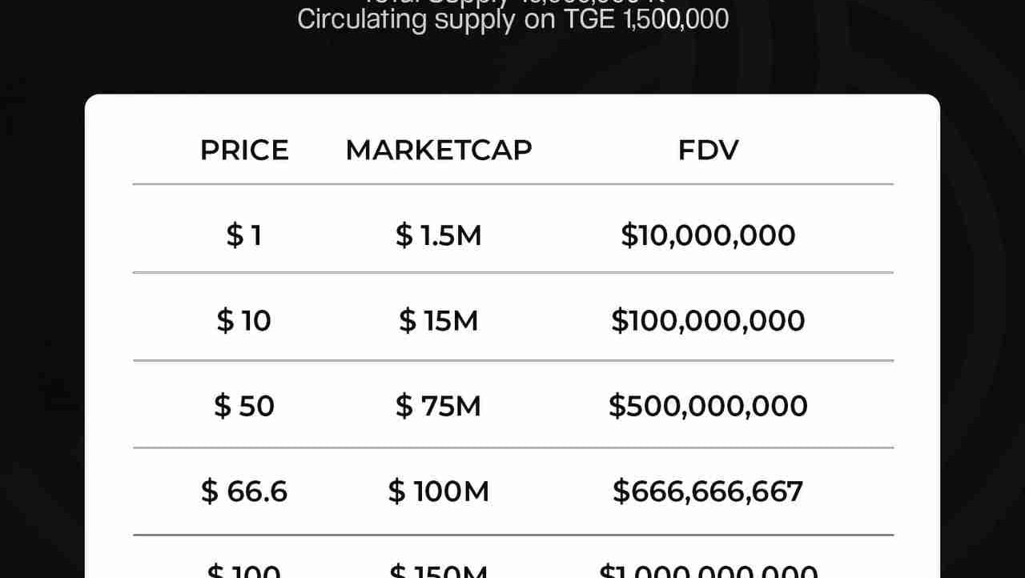Click the $666,666,667 FDV value
Screen dimensions: 1025x578
708,491
